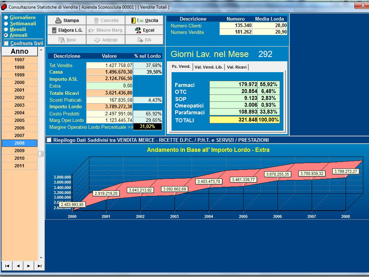This screenshot has height=277, width=369.
Task: Go to next record arrow
Action: [28, 266]
